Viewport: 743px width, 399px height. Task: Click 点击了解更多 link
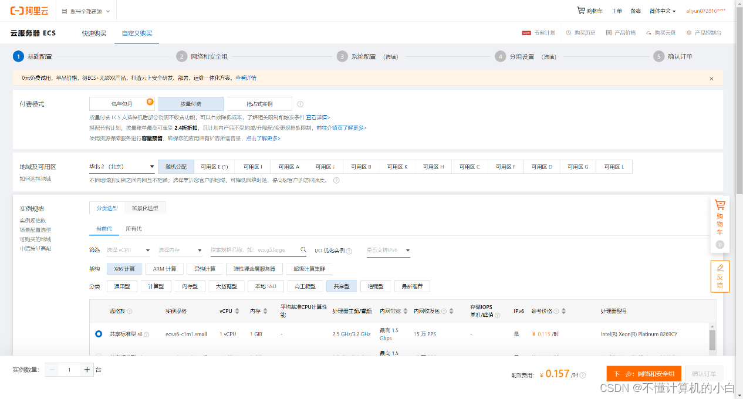point(263,138)
